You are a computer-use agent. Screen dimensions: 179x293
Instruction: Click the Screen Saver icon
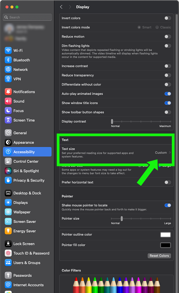click(8, 221)
